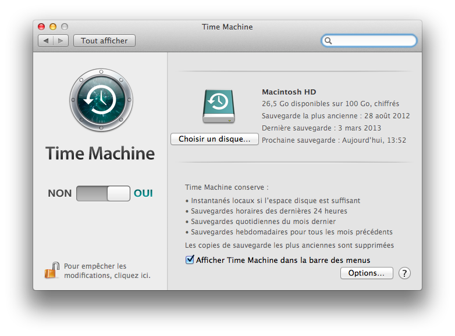
Task: Click 'Instantanés locaux si l'espace disque est suffisant'
Action: pos(275,201)
